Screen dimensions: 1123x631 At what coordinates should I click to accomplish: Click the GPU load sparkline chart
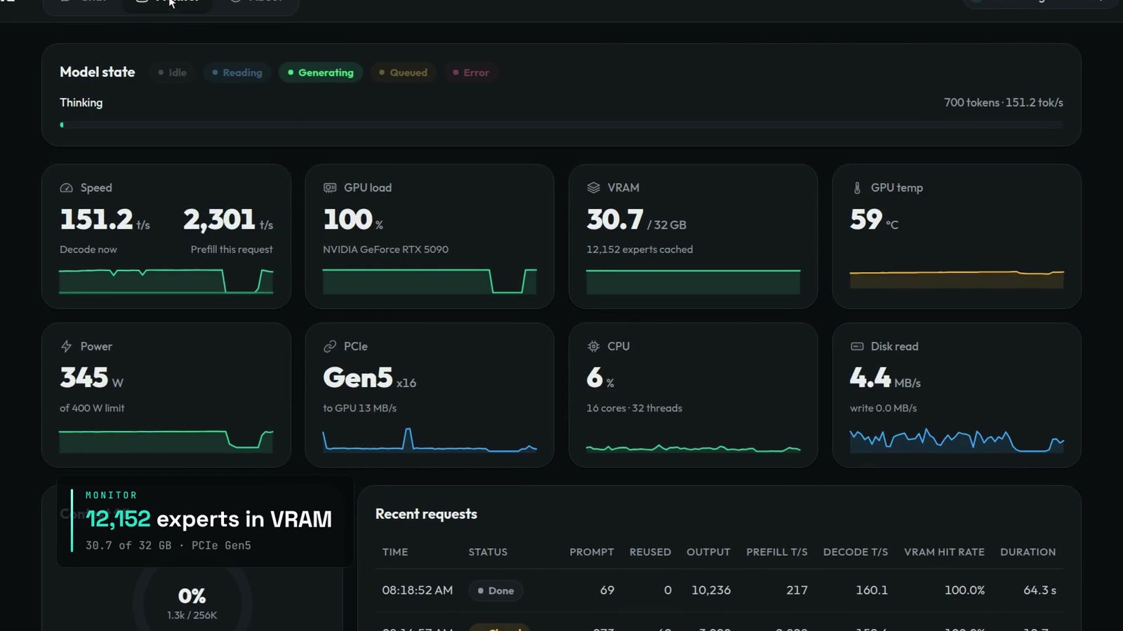pos(430,280)
